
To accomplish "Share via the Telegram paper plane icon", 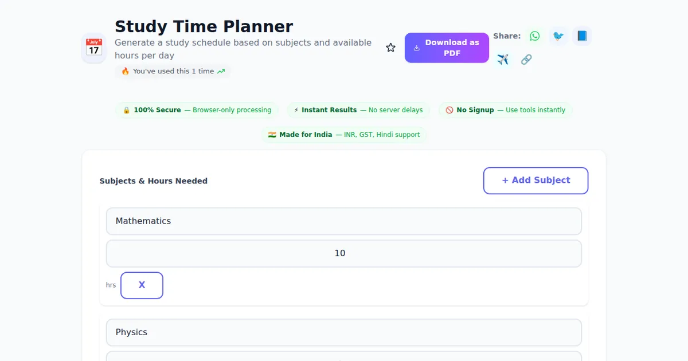I will 503,60.
